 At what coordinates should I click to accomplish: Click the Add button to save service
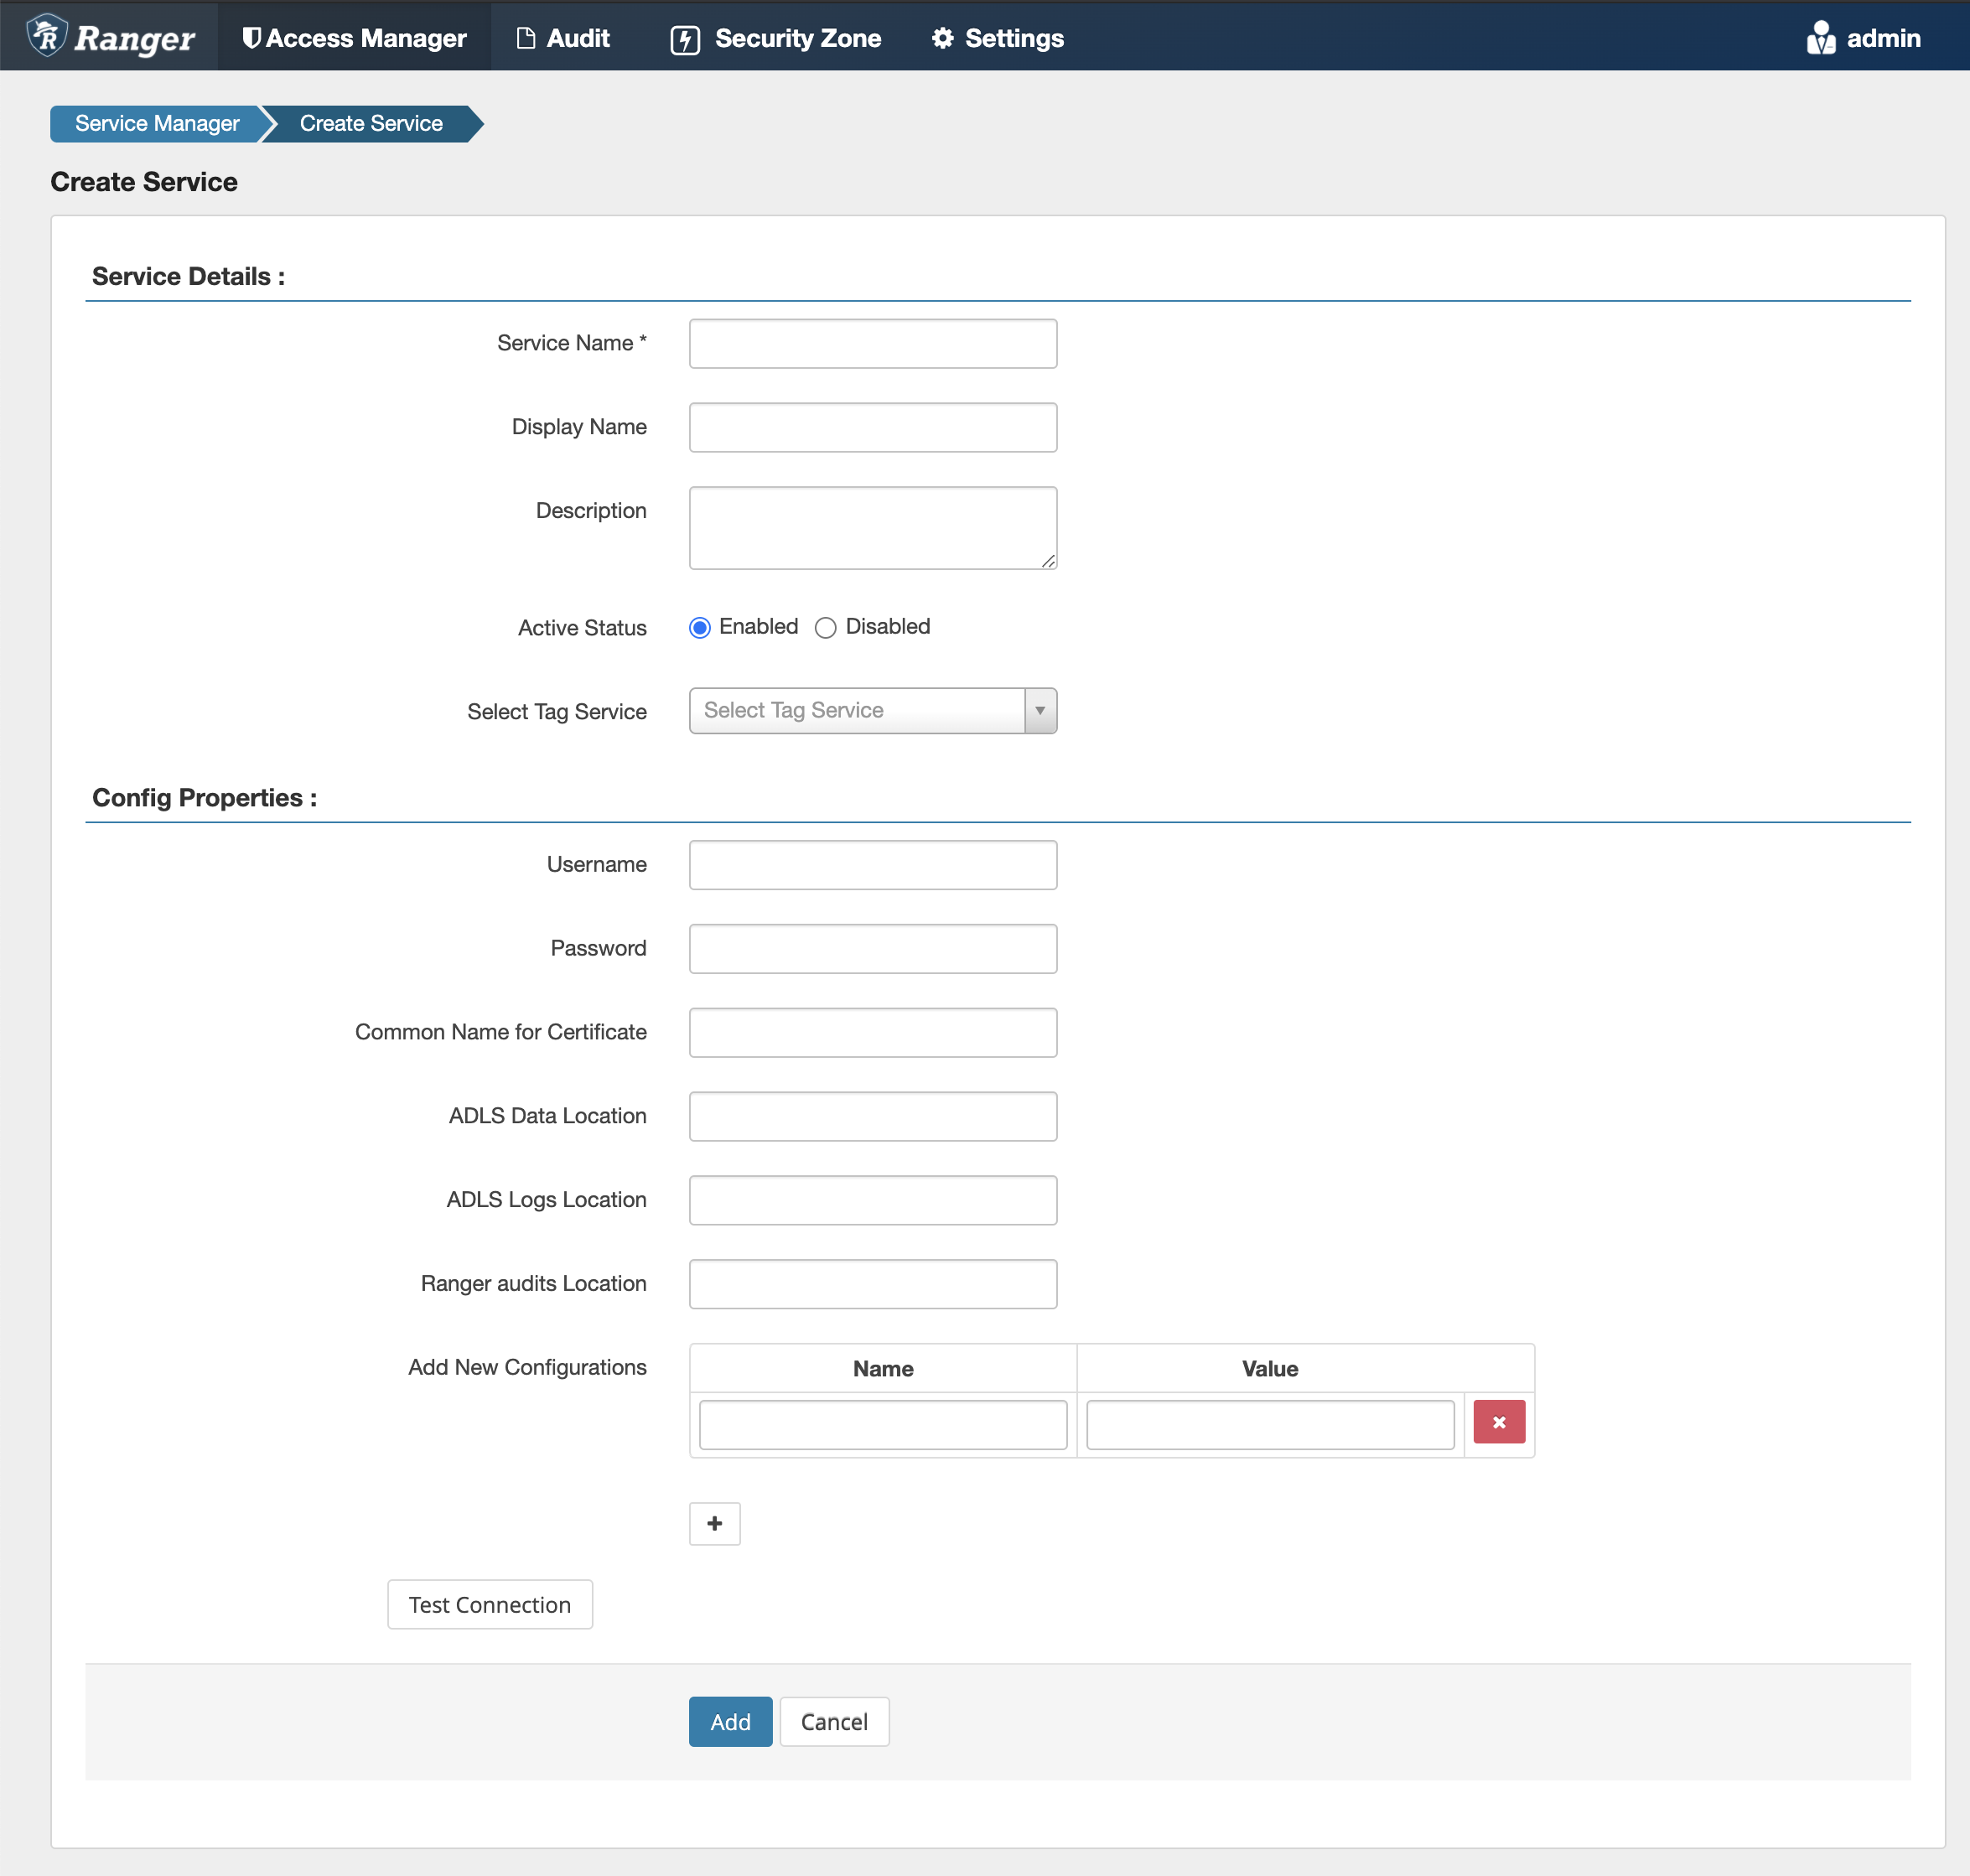click(730, 1722)
